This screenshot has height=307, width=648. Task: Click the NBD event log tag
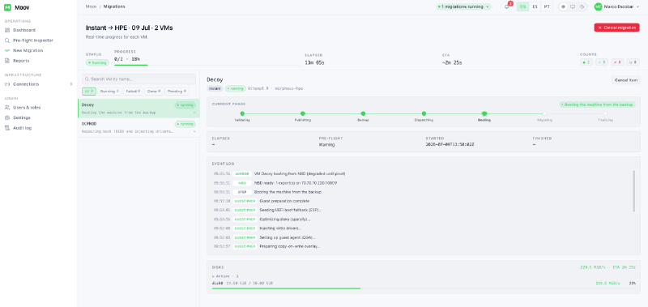(x=242, y=183)
